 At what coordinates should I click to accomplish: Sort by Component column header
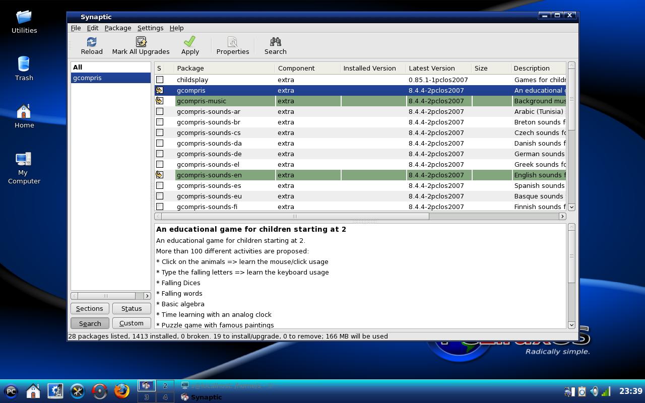coord(308,68)
